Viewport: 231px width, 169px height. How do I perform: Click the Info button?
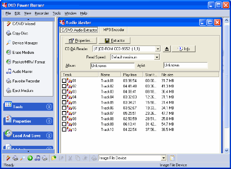184,49
